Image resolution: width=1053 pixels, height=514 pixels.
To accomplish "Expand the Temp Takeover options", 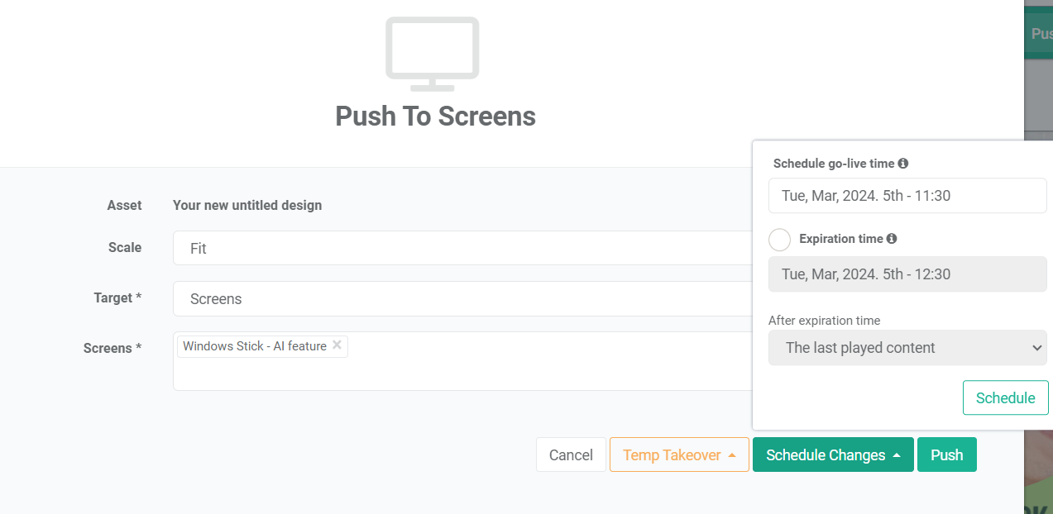I will click(x=678, y=455).
